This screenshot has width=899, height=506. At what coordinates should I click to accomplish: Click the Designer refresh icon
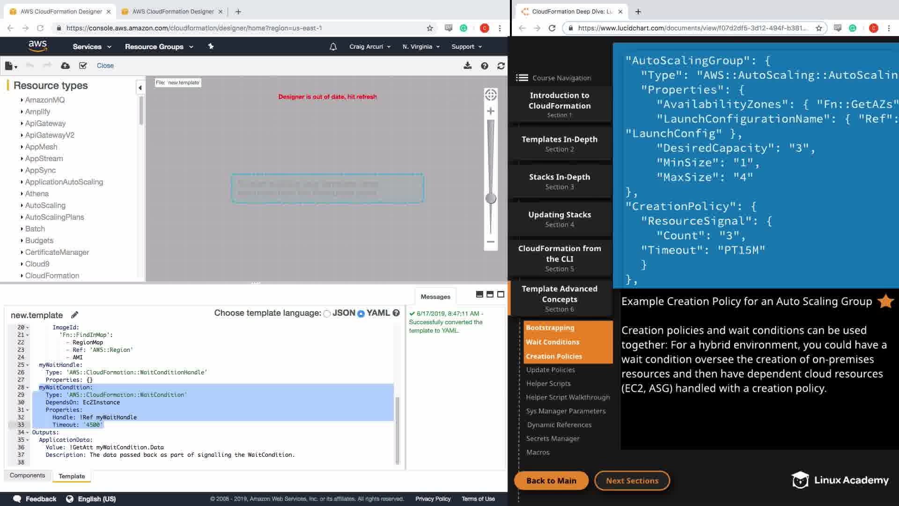coord(501,66)
